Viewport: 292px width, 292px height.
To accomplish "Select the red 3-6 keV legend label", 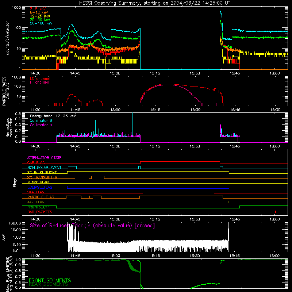I will [38, 9].
